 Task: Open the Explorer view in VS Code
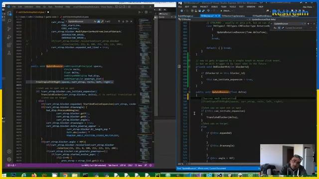click(x=9, y=13)
